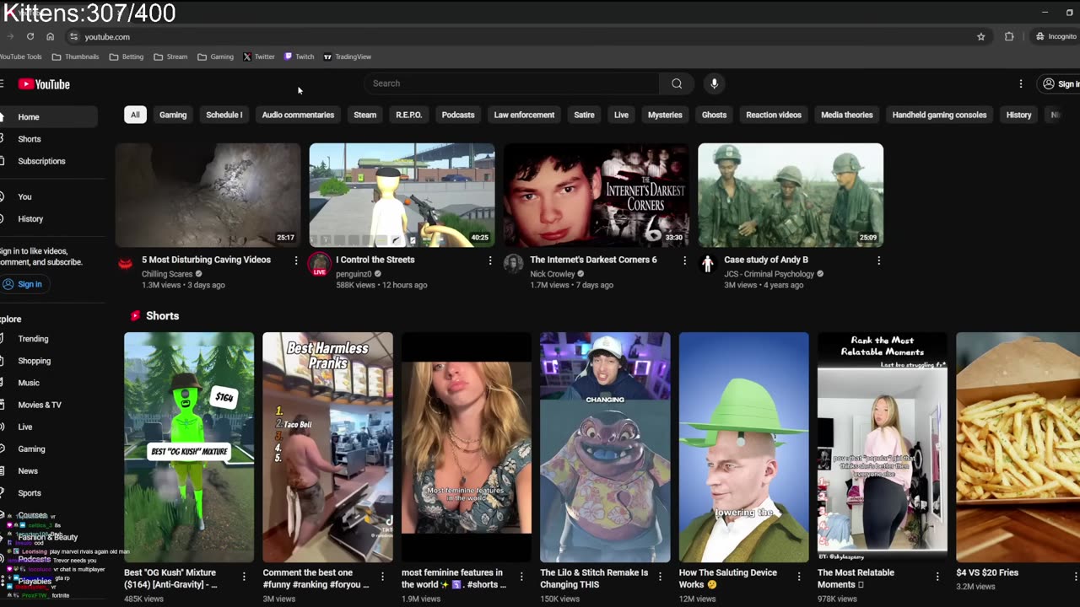Open Best Harmless Pranks short
This screenshot has height=607, width=1080.
tap(327, 447)
